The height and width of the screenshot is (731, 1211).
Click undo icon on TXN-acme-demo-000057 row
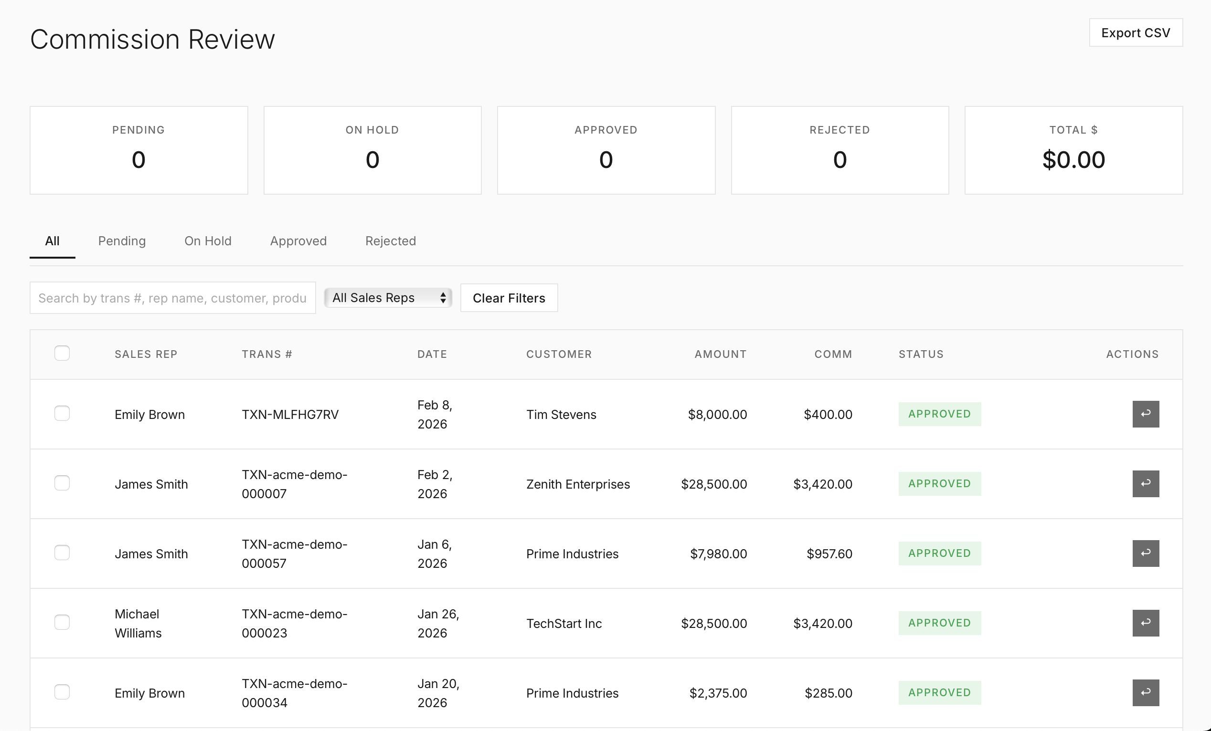pos(1145,553)
